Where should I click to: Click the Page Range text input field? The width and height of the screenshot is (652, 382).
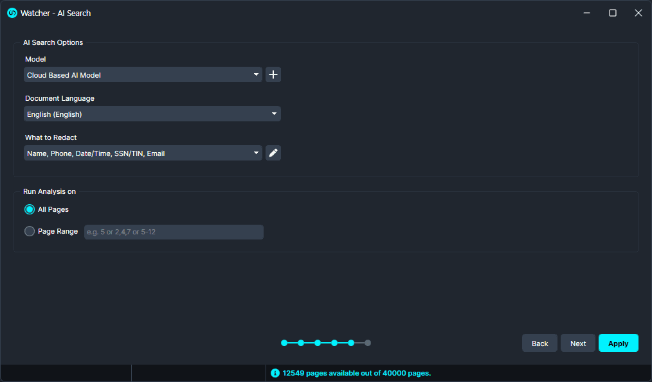[174, 232]
